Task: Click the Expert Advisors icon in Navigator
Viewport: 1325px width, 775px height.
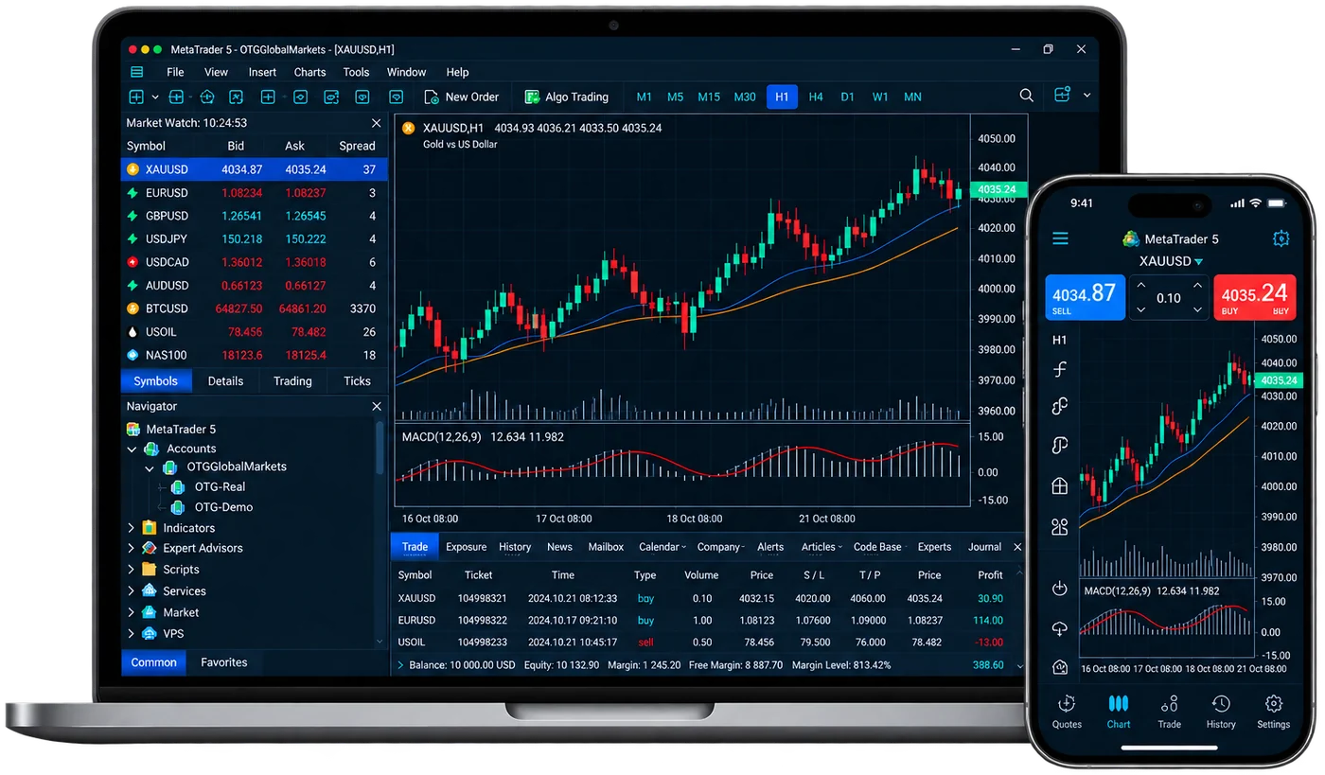Action: click(x=149, y=548)
